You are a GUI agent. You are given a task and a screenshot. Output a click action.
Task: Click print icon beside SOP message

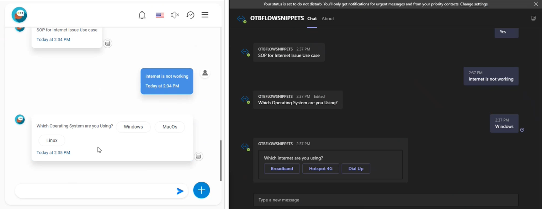pyautogui.click(x=108, y=43)
